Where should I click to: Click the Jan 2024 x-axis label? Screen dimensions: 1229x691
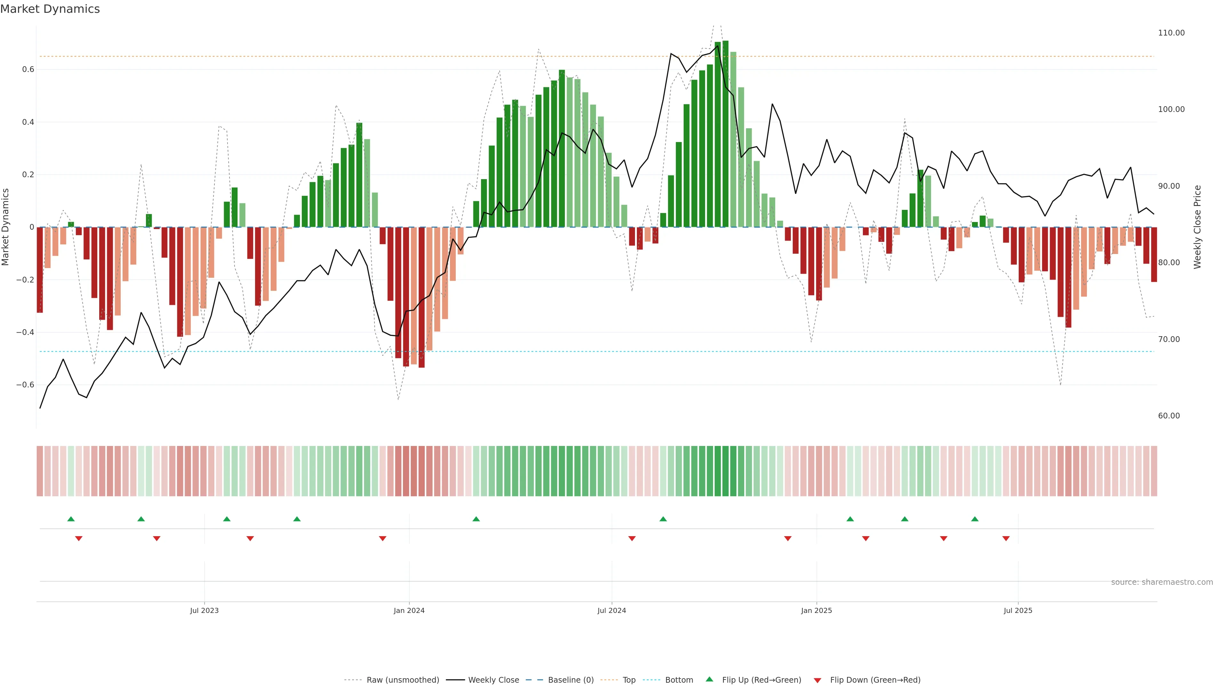click(409, 610)
